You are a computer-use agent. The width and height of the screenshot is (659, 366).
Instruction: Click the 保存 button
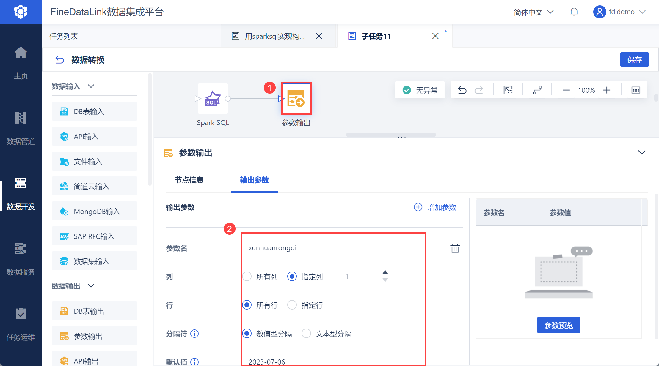tap(634, 60)
